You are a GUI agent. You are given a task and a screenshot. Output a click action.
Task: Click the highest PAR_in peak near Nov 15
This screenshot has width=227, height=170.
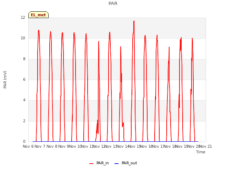coord(134,21)
